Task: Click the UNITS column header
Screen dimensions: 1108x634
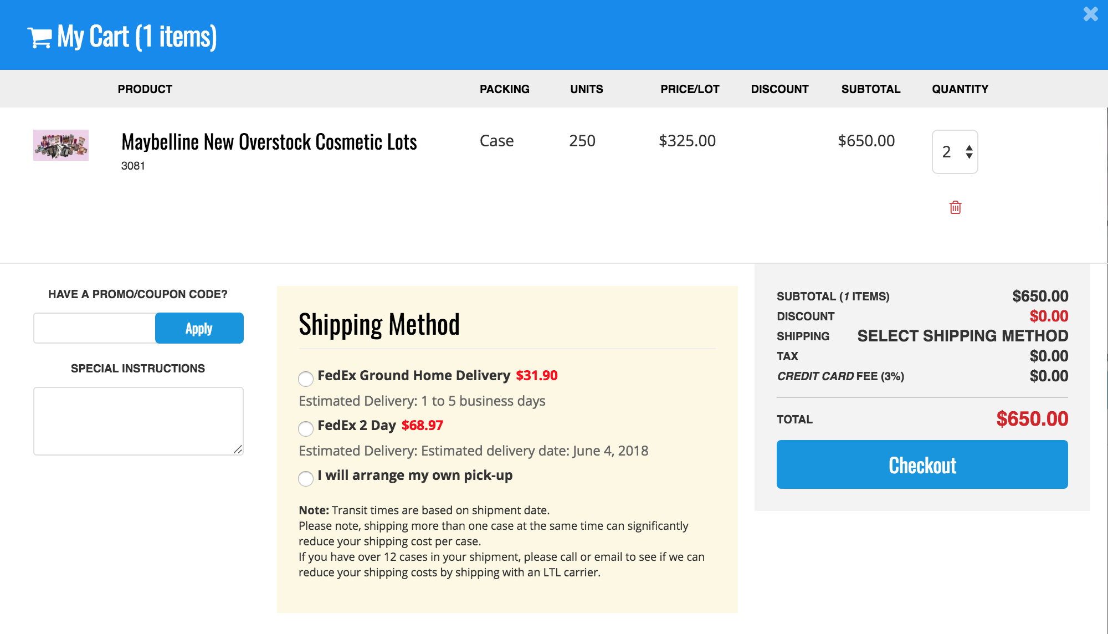Action: pyautogui.click(x=587, y=89)
